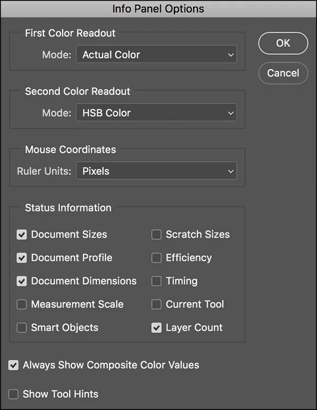Viewport: 317px width, 410px height.
Task: Uncheck the Document Sizes checkbox
Action: (x=22, y=235)
